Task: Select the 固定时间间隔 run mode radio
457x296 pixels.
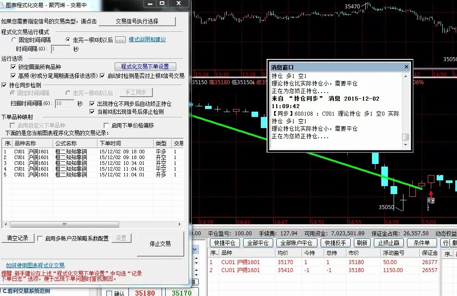Action: tap(14, 40)
